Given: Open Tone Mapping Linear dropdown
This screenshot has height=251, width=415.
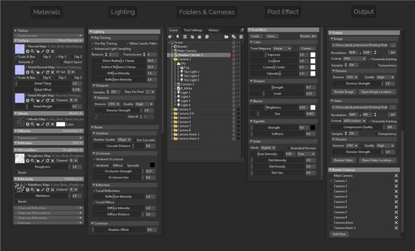Looking at the screenshot, I should pyautogui.click(x=281, y=49).
